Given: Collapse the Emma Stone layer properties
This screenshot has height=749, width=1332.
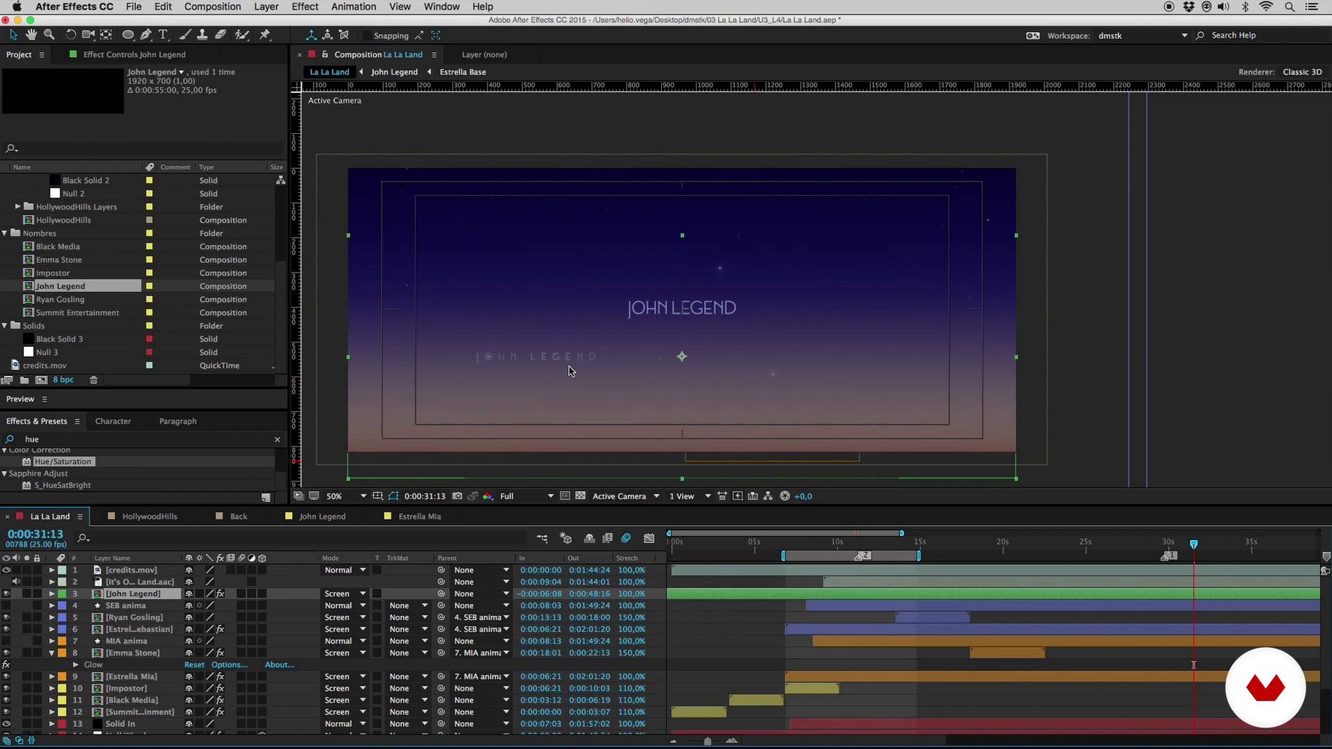Looking at the screenshot, I should (x=51, y=653).
